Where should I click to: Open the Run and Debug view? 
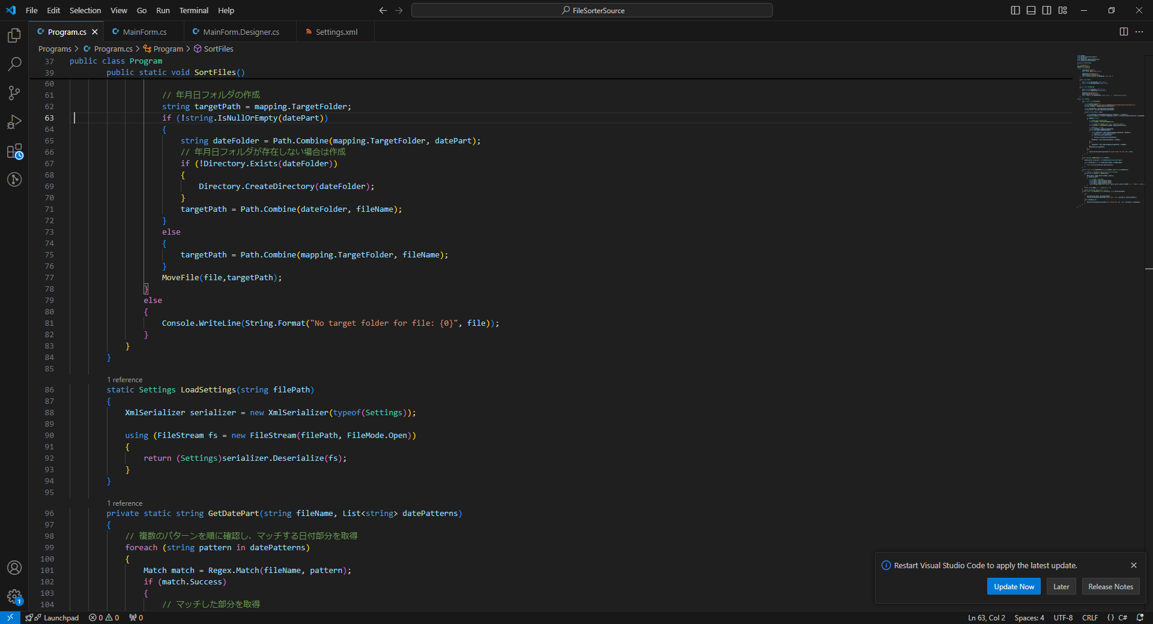coord(14,122)
